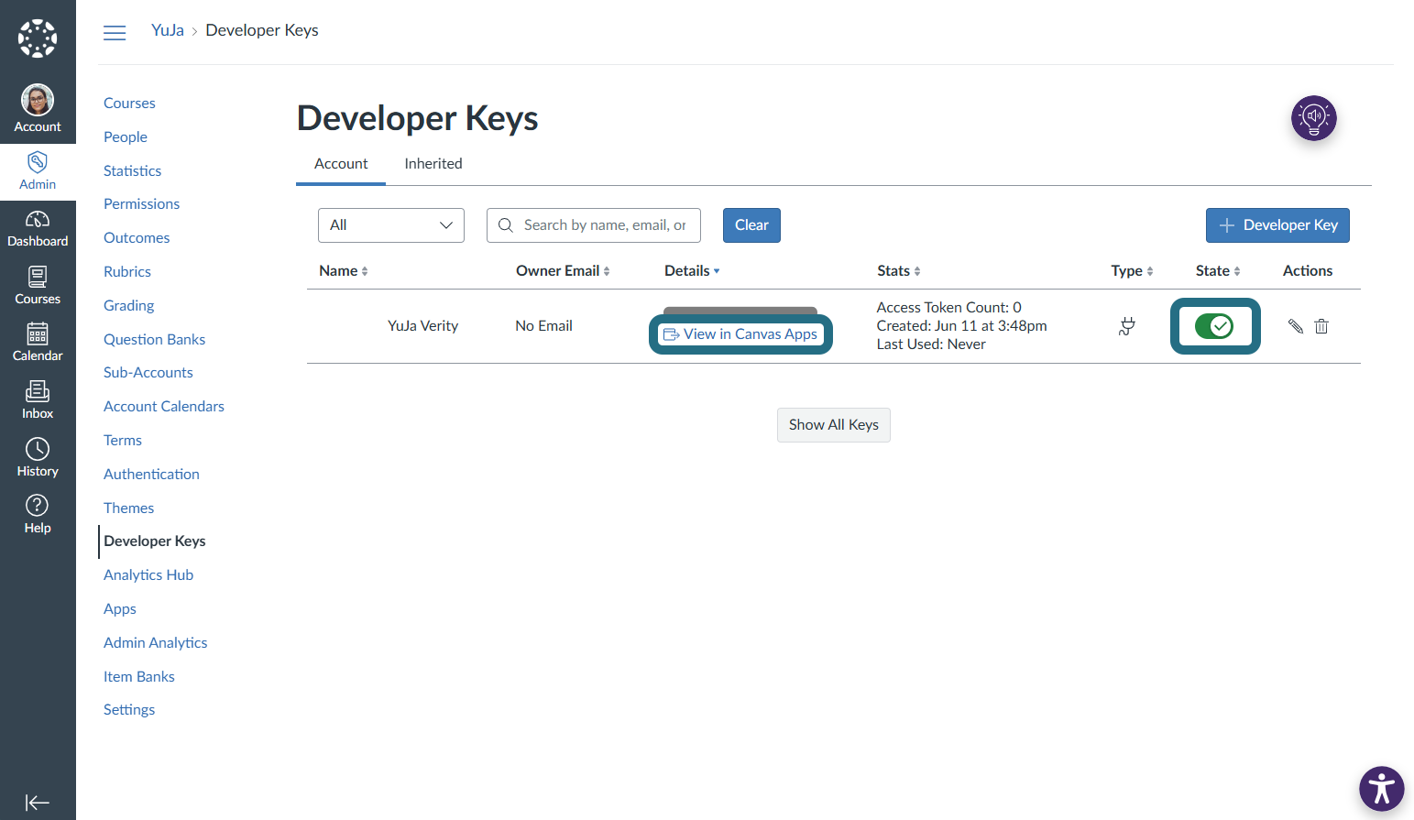Open Authentication link
Screen dimensions: 1414x820
(151, 475)
